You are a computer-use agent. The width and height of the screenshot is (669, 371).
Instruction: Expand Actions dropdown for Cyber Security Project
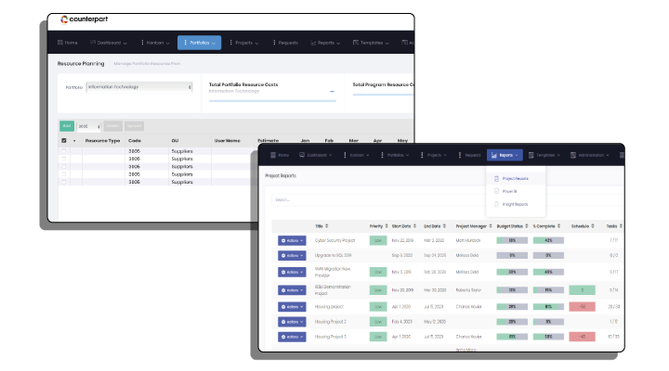tap(292, 240)
